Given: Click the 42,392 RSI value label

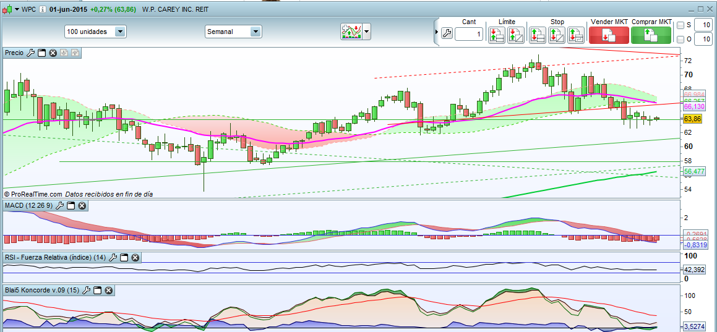Looking at the screenshot, I should 695,270.
